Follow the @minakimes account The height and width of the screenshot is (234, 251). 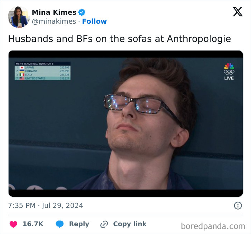coord(94,21)
